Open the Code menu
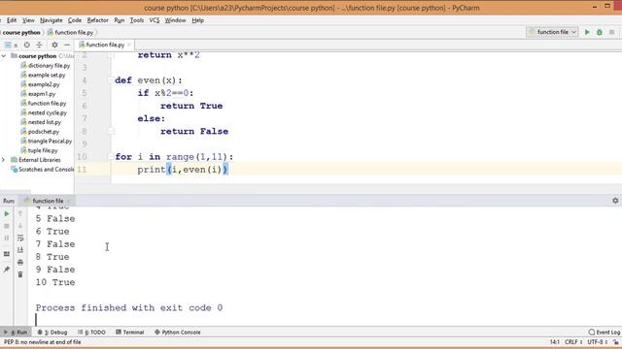 point(75,20)
